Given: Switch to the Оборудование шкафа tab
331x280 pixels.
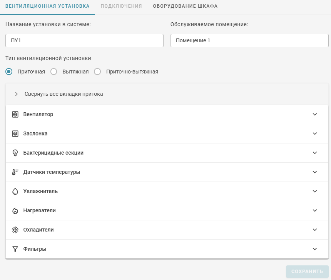Looking at the screenshot, I should tap(185, 6).
